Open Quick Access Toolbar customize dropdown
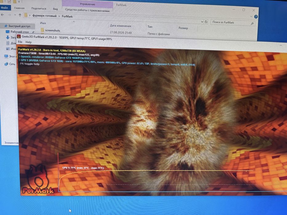Screen dimensions: 287x215 tap(19, 2)
